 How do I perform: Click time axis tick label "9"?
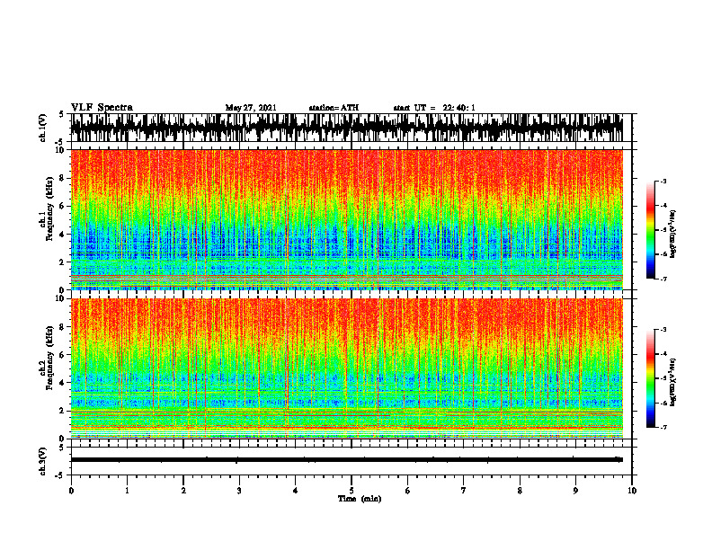click(x=575, y=491)
